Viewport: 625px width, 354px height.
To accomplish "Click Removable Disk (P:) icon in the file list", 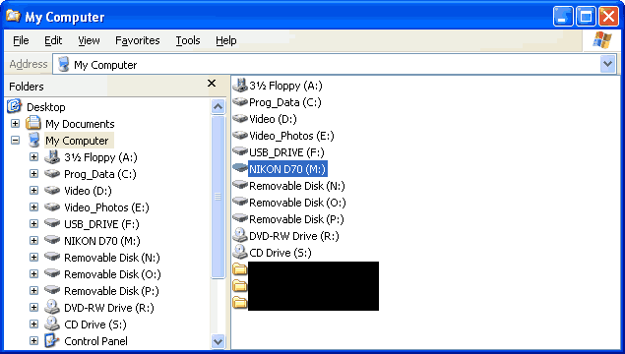I will tap(240, 218).
